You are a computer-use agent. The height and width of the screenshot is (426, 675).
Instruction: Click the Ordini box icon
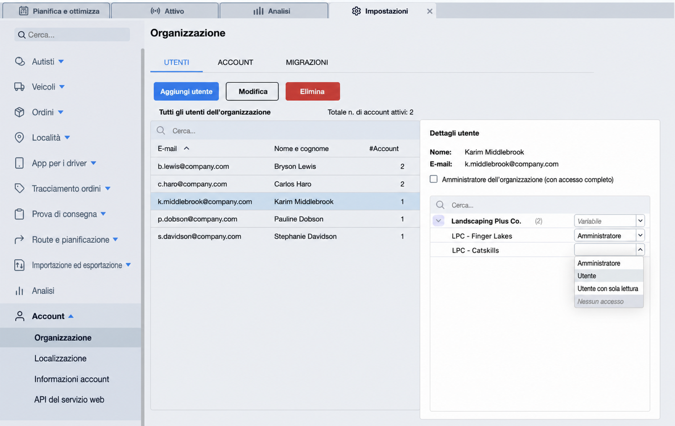coord(19,112)
